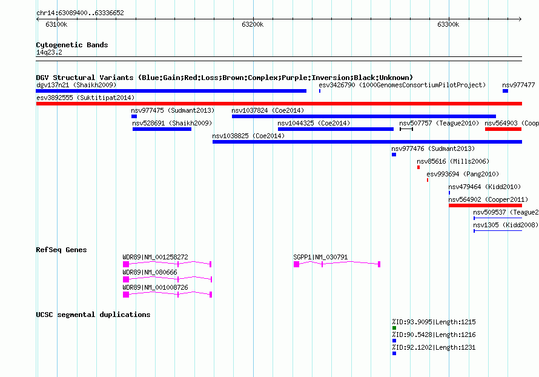Click the nsv977477 variant label
539x377 pixels.
(x=518, y=85)
